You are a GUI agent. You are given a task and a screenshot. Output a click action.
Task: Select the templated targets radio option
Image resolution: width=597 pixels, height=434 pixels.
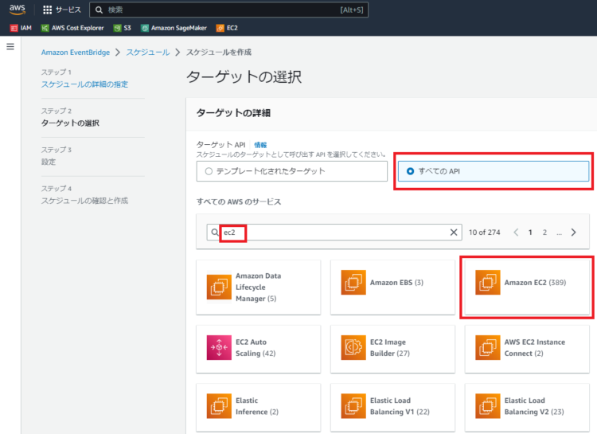[209, 171]
